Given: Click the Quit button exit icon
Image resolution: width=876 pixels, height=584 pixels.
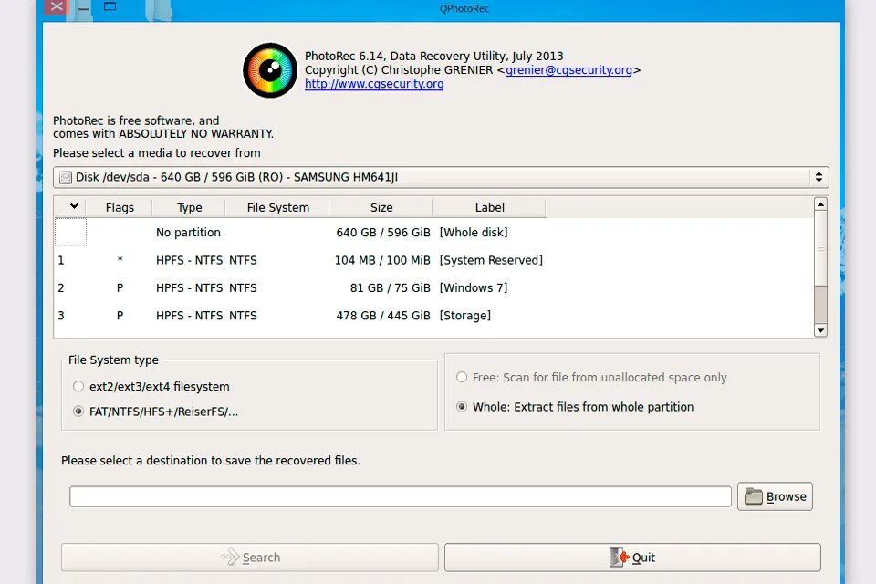Looking at the screenshot, I should point(619,558).
